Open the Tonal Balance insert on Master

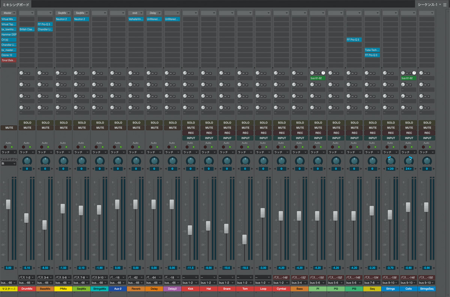pos(9,60)
